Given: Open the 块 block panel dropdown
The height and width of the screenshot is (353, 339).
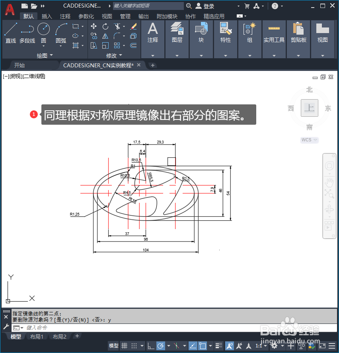Looking at the screenshot, I should (201, 55).
